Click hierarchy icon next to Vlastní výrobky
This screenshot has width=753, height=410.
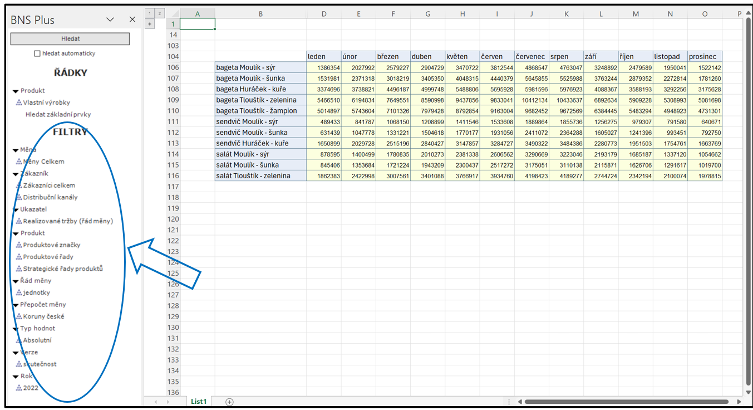19,102
